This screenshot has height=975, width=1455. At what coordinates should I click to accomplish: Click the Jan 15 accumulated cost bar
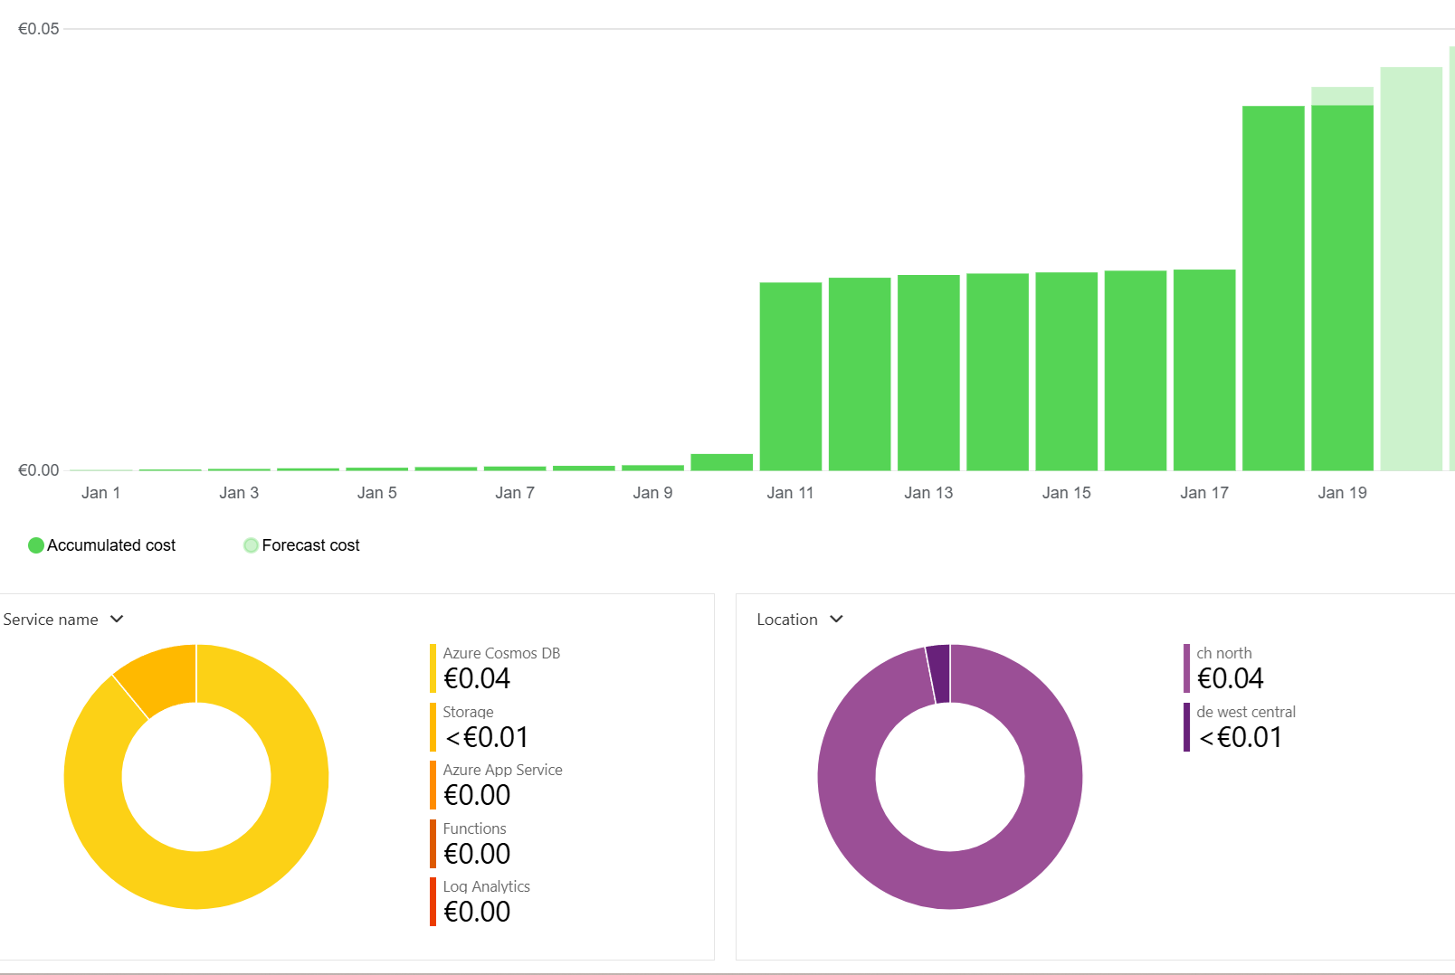point(1067,372)
